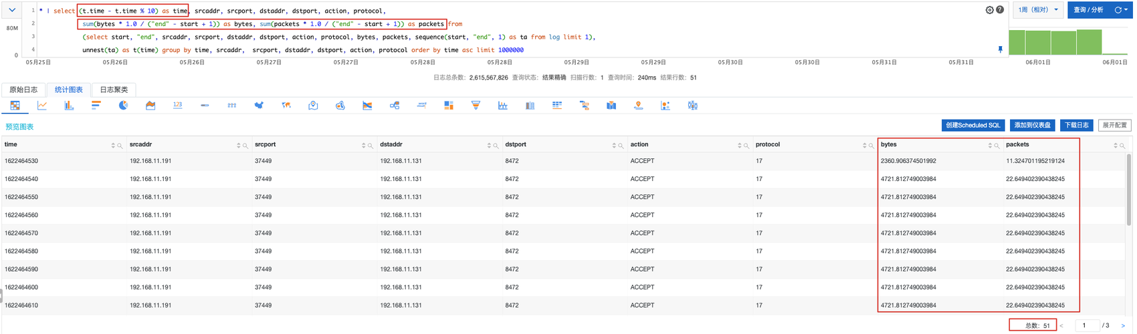Switch to the 日志聚类 tab
The image size is (1137, 334).
coord(114,90)
